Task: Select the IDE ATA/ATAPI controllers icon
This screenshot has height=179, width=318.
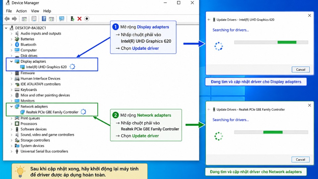Action: click(17, 84)
